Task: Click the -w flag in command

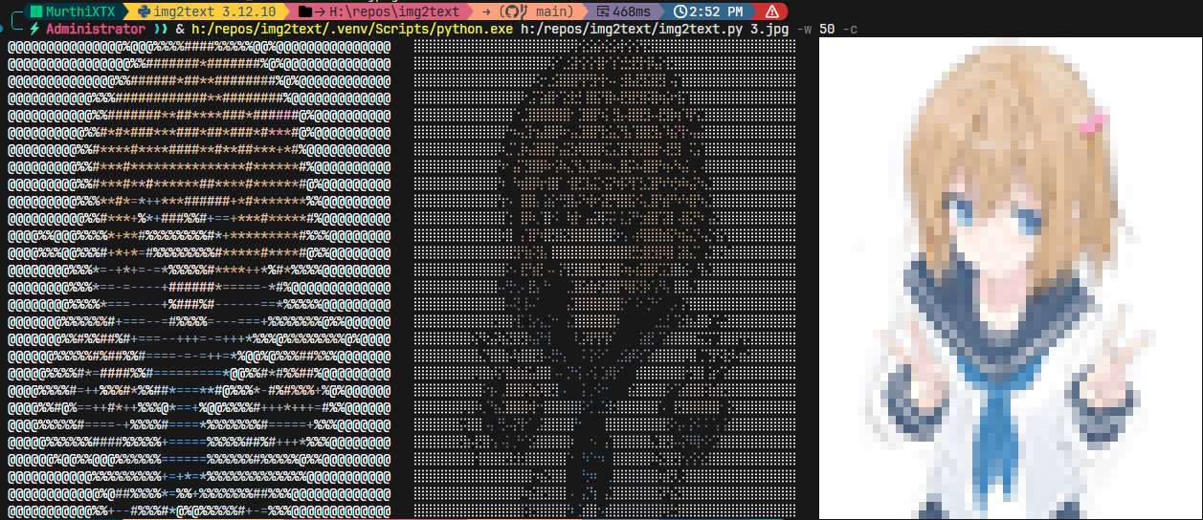Action: click(804, 30)
